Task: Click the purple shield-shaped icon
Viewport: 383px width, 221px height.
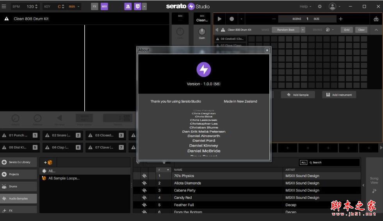Action: pos(137,7)
